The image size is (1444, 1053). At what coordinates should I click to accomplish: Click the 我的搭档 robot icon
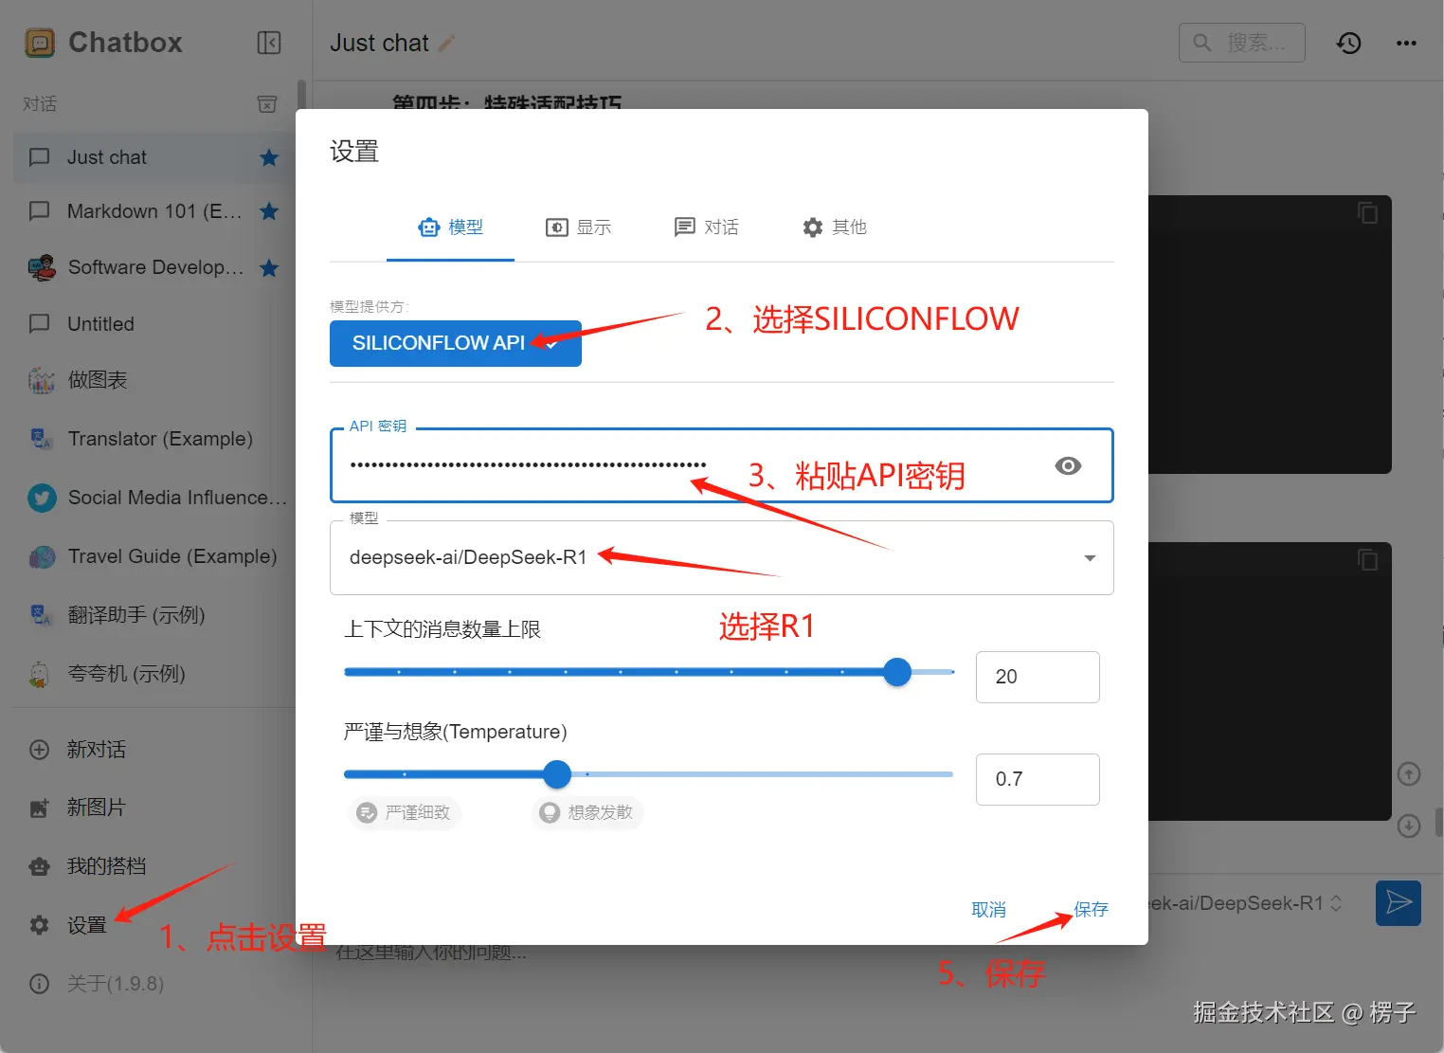click(39, 866)
